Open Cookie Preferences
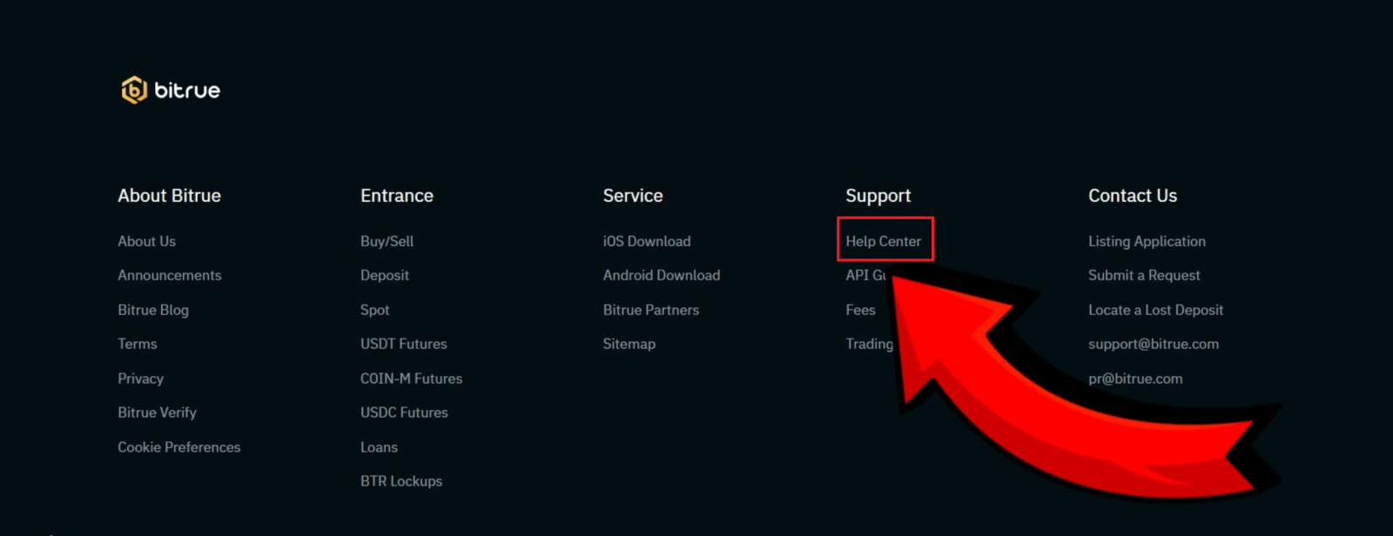Screen dimensions: 1393x536 tap(178, 447)
